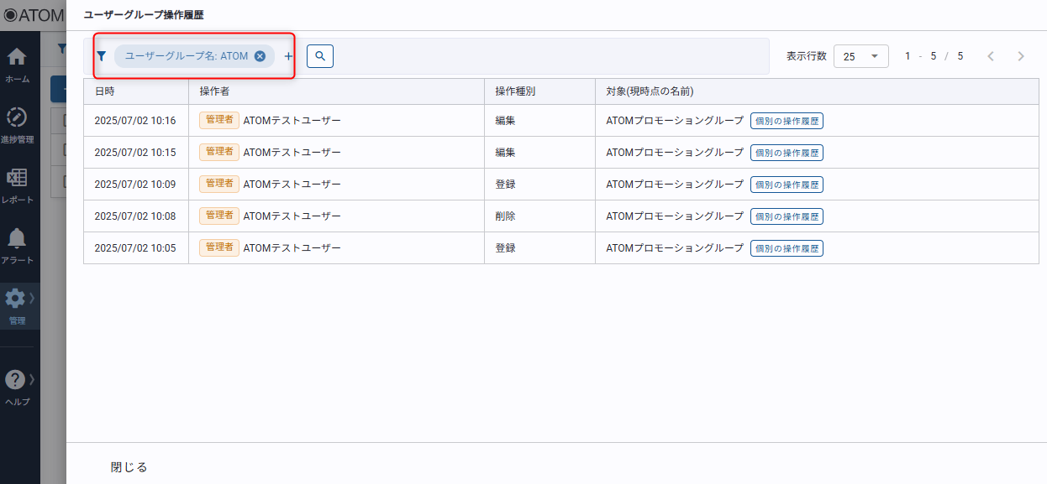This screenshot has width=1047, height=484.
Task: Remove the ユーザーグループ名: ATOM filter chip
Action: pyautogui.click(x=260, y=56)
